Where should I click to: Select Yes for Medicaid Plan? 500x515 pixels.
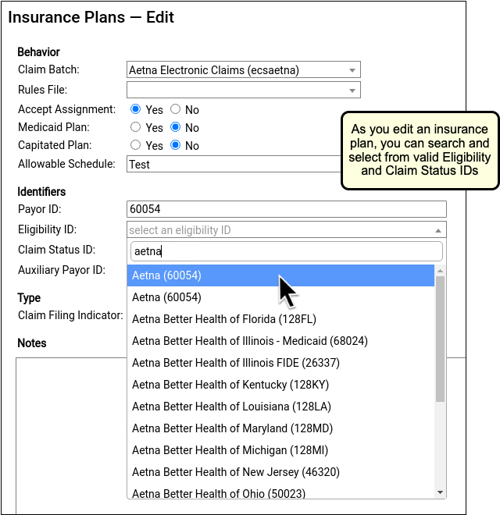click(135, 127)
